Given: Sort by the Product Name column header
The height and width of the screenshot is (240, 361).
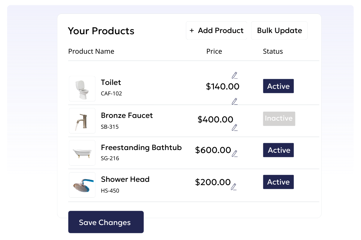Looking at the screenshot, I should pos(91,51).
